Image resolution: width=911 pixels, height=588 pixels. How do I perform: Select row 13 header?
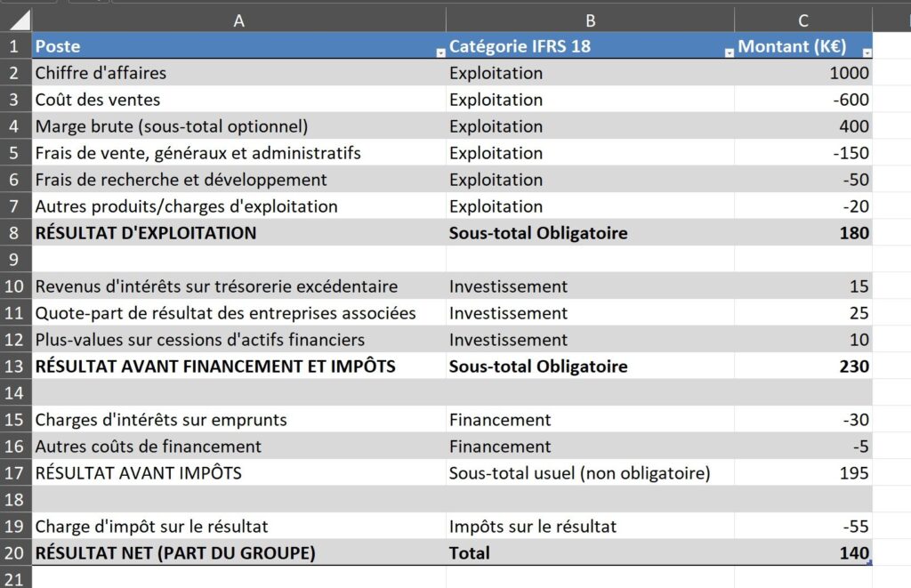pyautogui.click(x=16, y=366)
